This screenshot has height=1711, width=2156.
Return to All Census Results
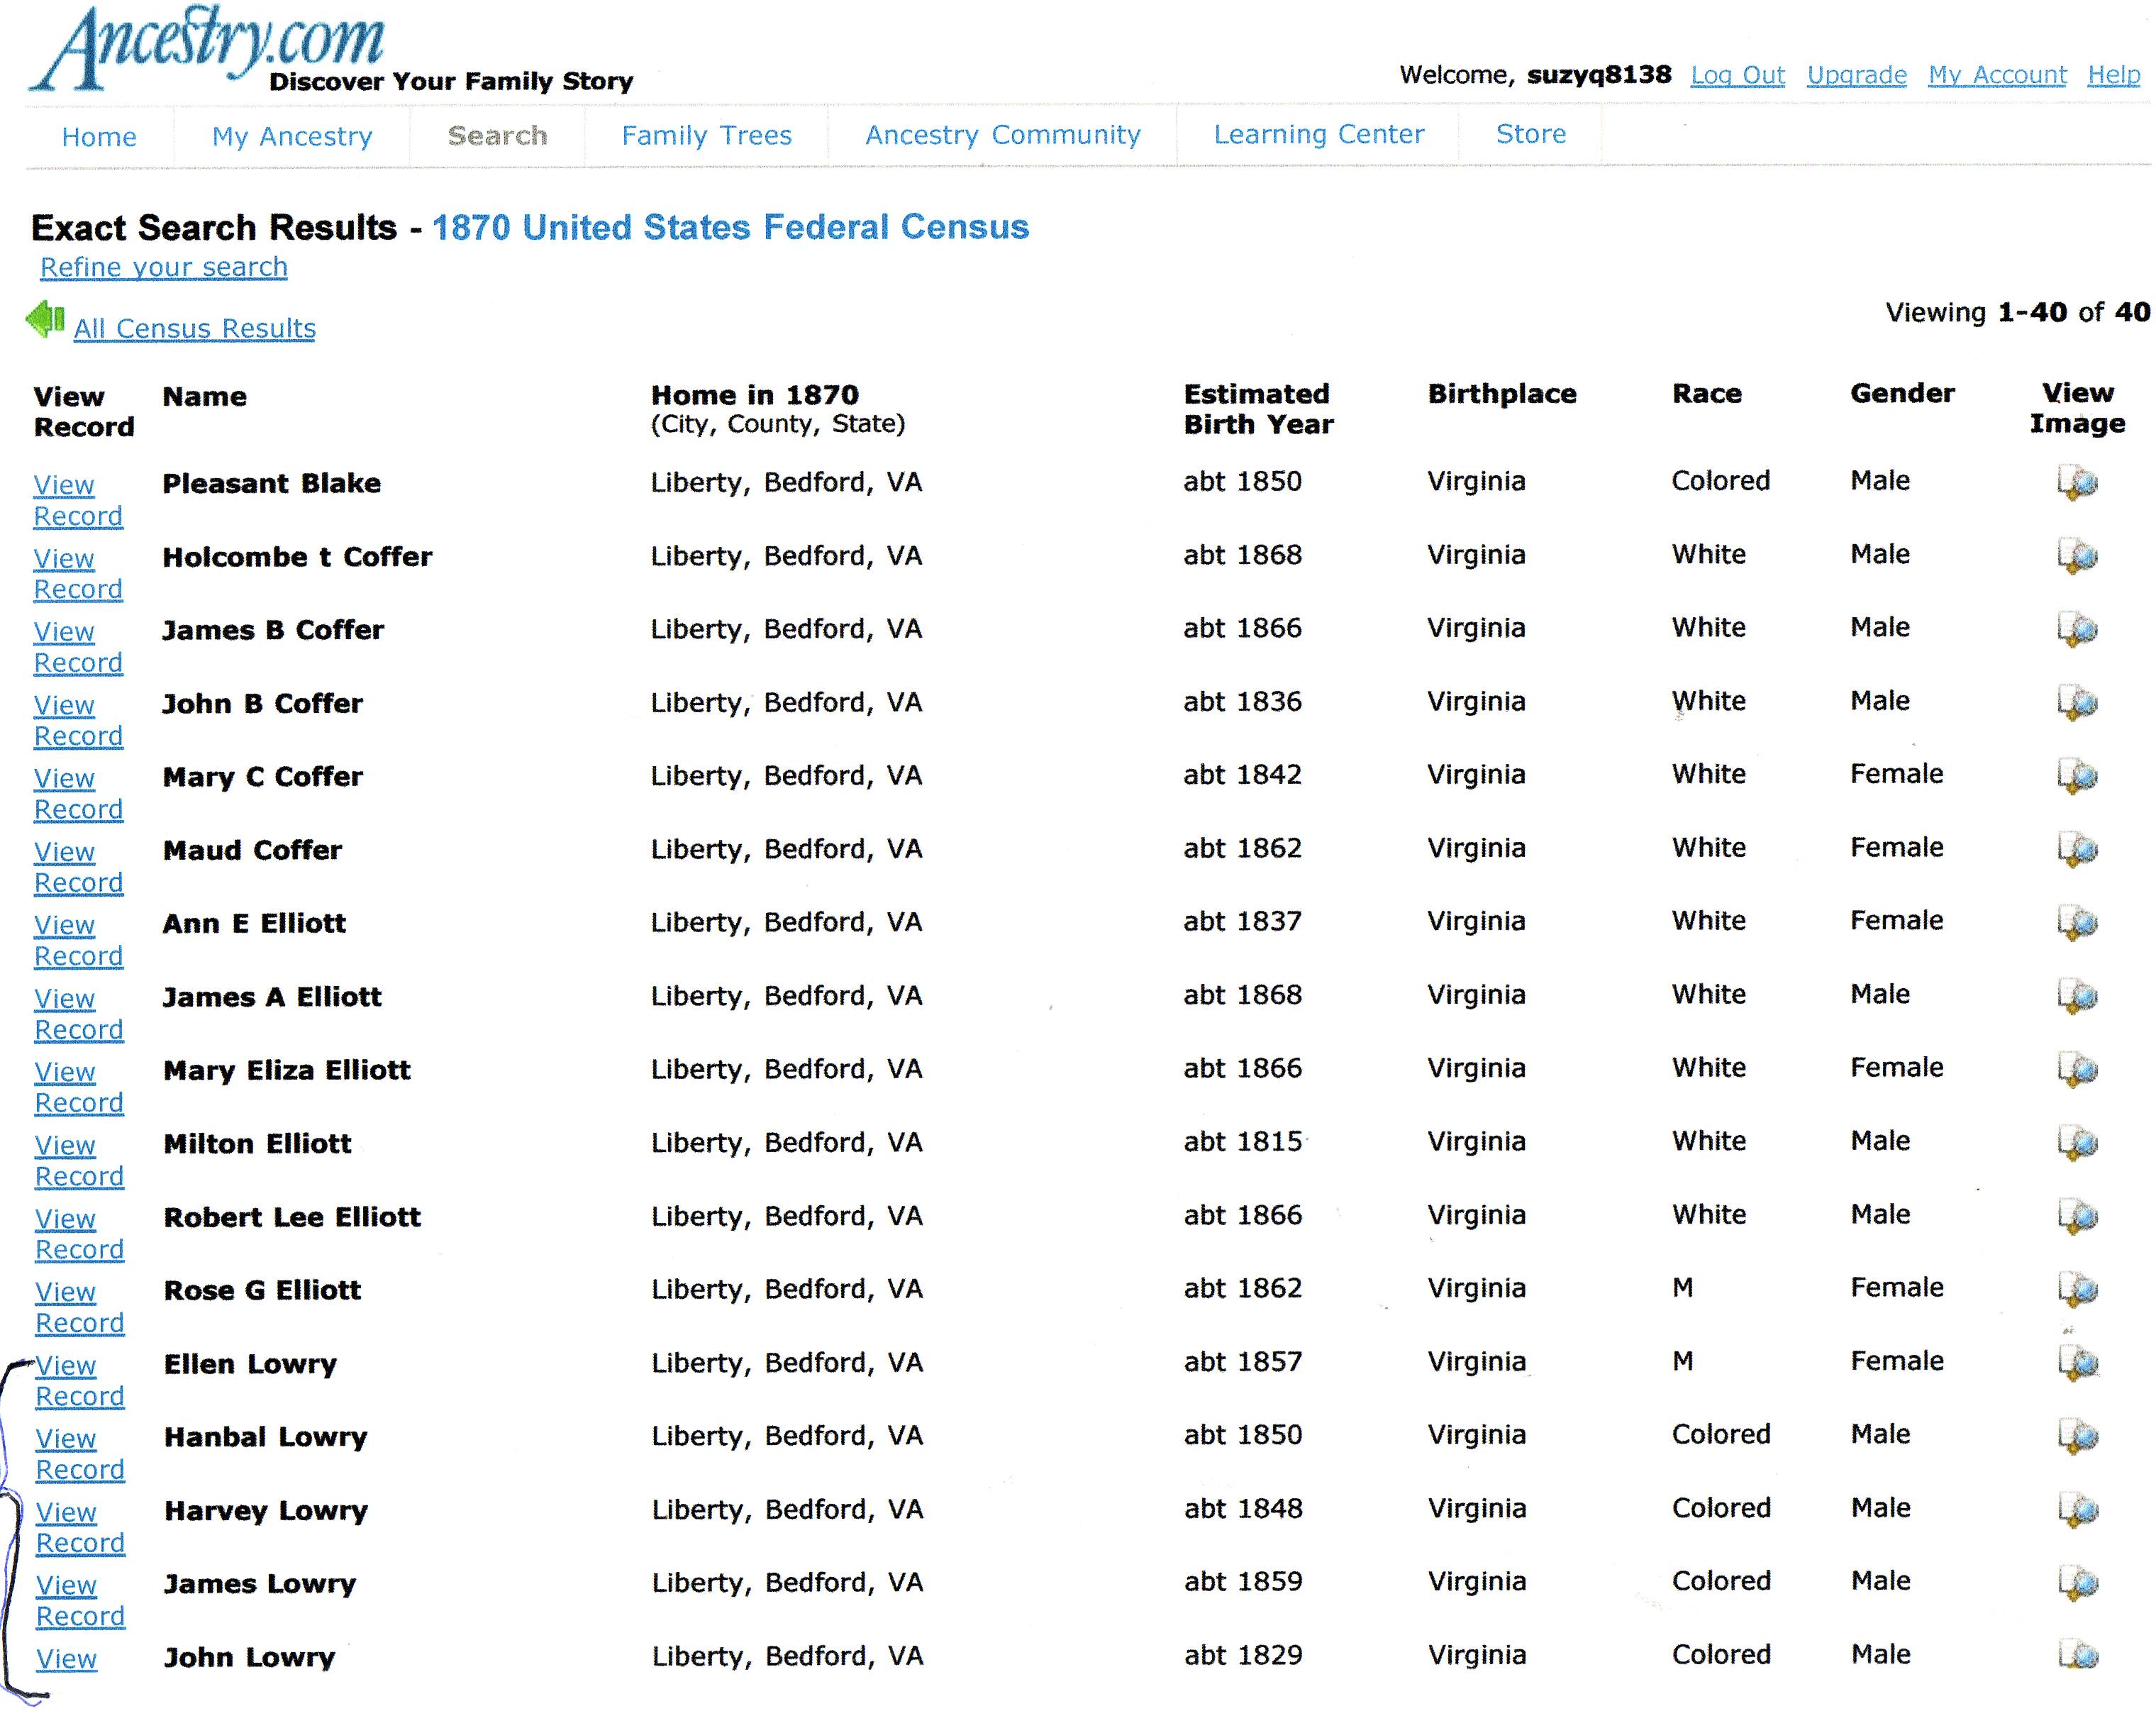coord(195,329)
